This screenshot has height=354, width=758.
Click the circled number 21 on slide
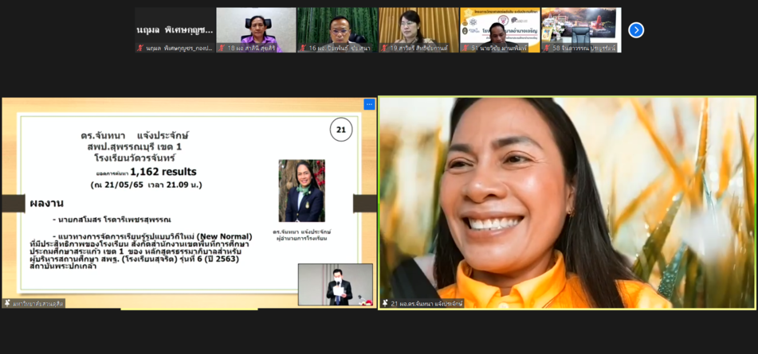point(341,130)
